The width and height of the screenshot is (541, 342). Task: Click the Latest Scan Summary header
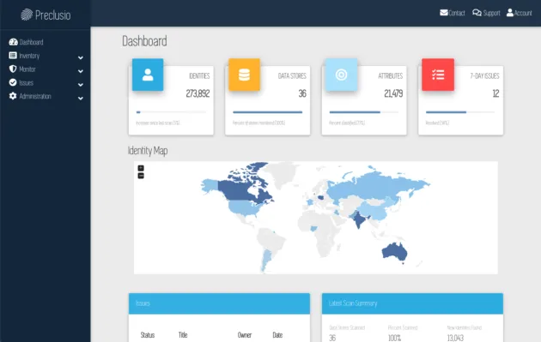pos(412,303)
